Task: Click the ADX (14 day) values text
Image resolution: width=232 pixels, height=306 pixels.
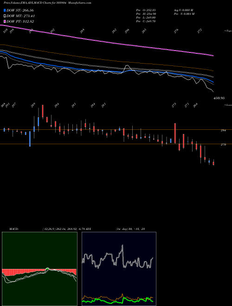Action: [x=130, y=229]
